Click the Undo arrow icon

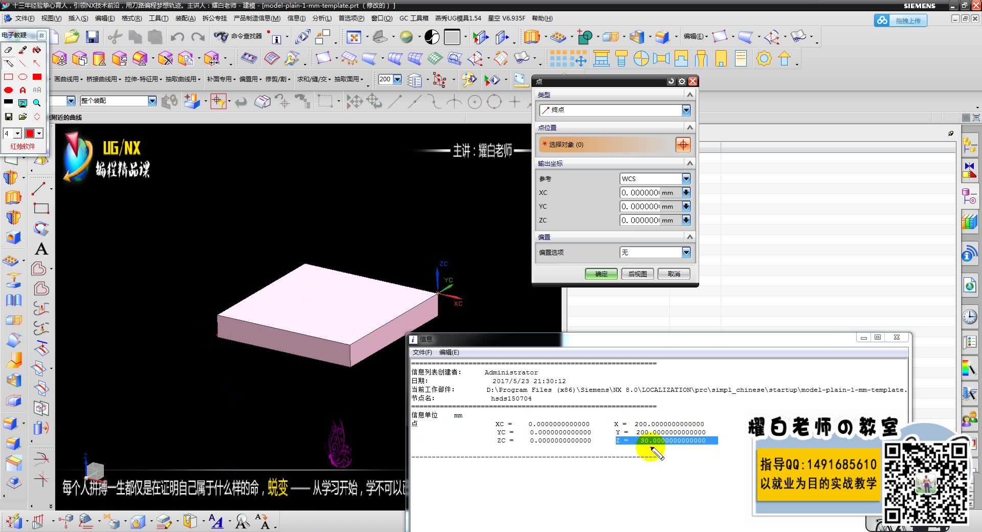click(177, 37)
